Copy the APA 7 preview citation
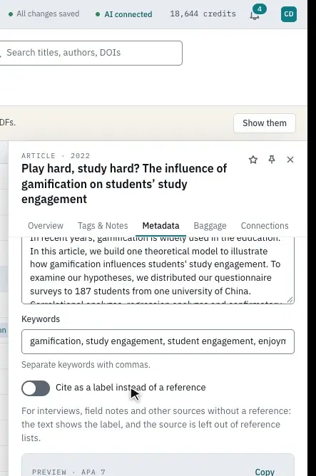Image resolution: width=316 pixels, height=476 pixels. (x=265, y=472)
